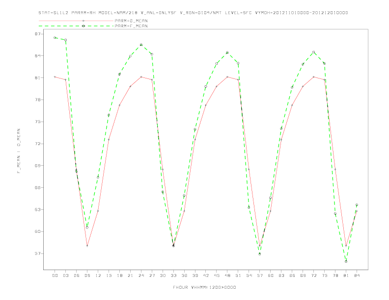Select green F_MEAN circle marker at hour 00

55,38
